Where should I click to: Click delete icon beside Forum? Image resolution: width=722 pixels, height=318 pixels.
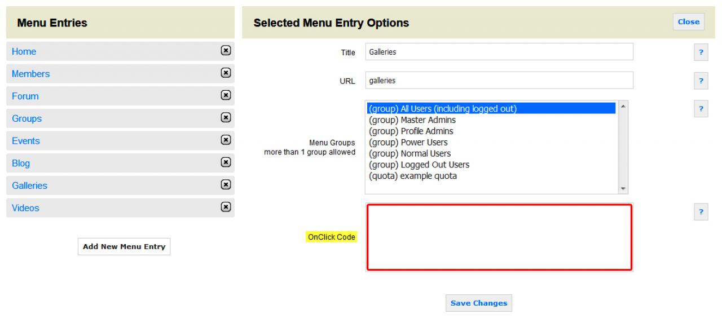(x=225, y=95)
